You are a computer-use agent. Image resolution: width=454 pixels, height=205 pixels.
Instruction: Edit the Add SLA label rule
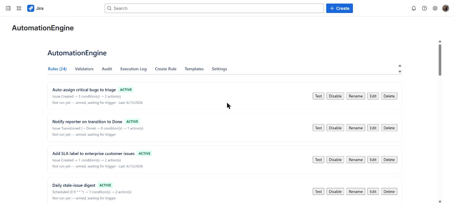pos(373,160)
